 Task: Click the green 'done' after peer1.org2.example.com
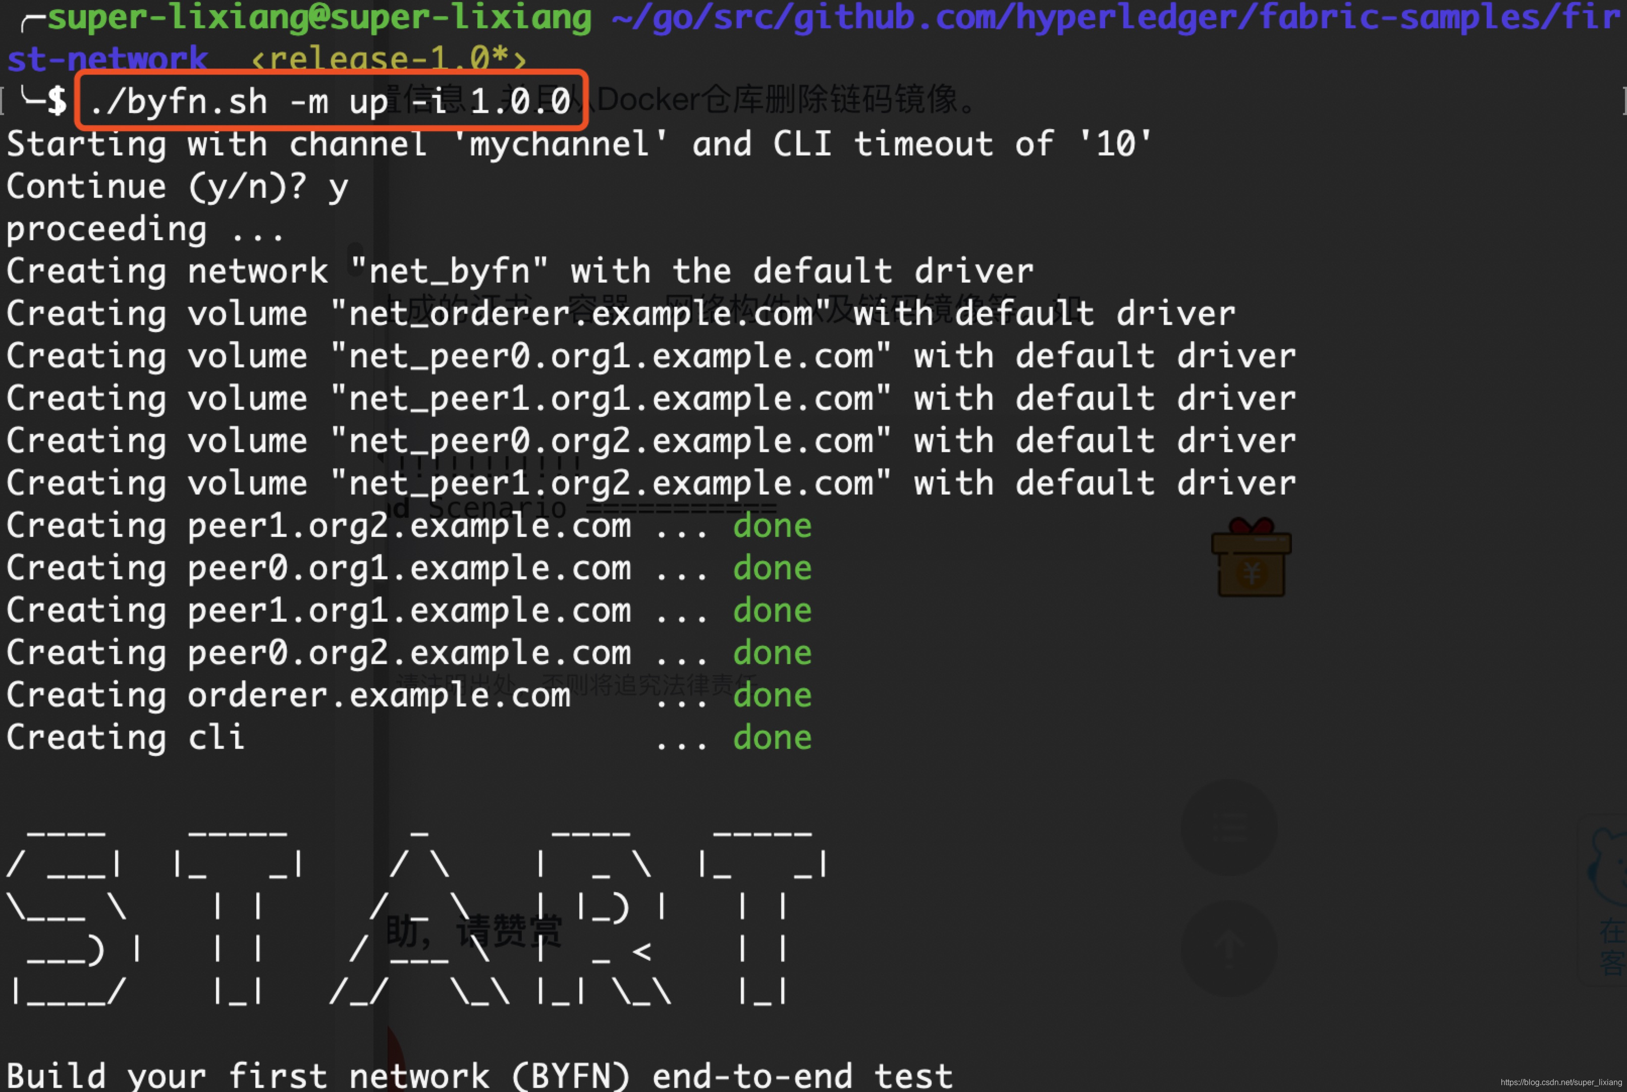[773, 526]
